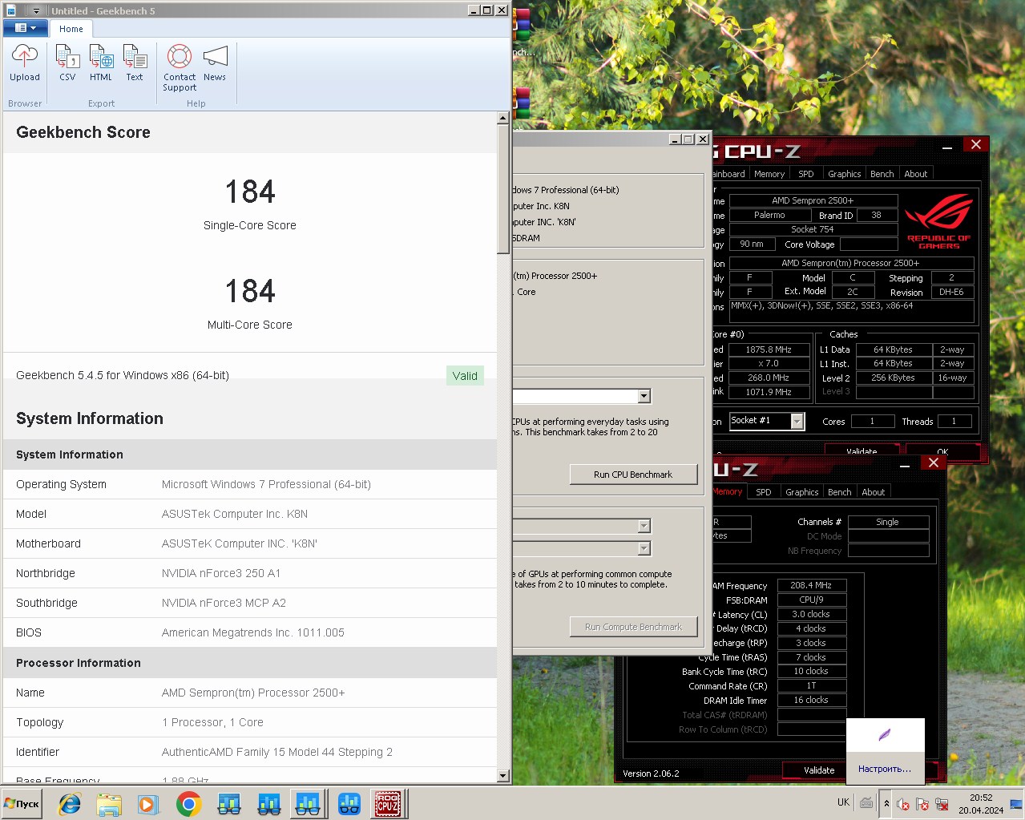The image size is (1025, 820).
Task: Open the Action Center flag icon
Action: [922, 804]
